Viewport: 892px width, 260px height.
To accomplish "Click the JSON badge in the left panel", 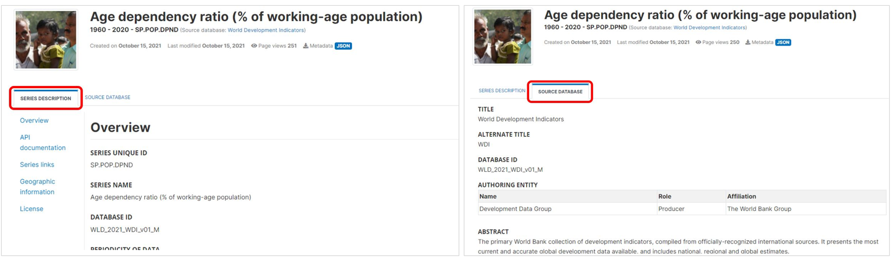I will [343, 46].
